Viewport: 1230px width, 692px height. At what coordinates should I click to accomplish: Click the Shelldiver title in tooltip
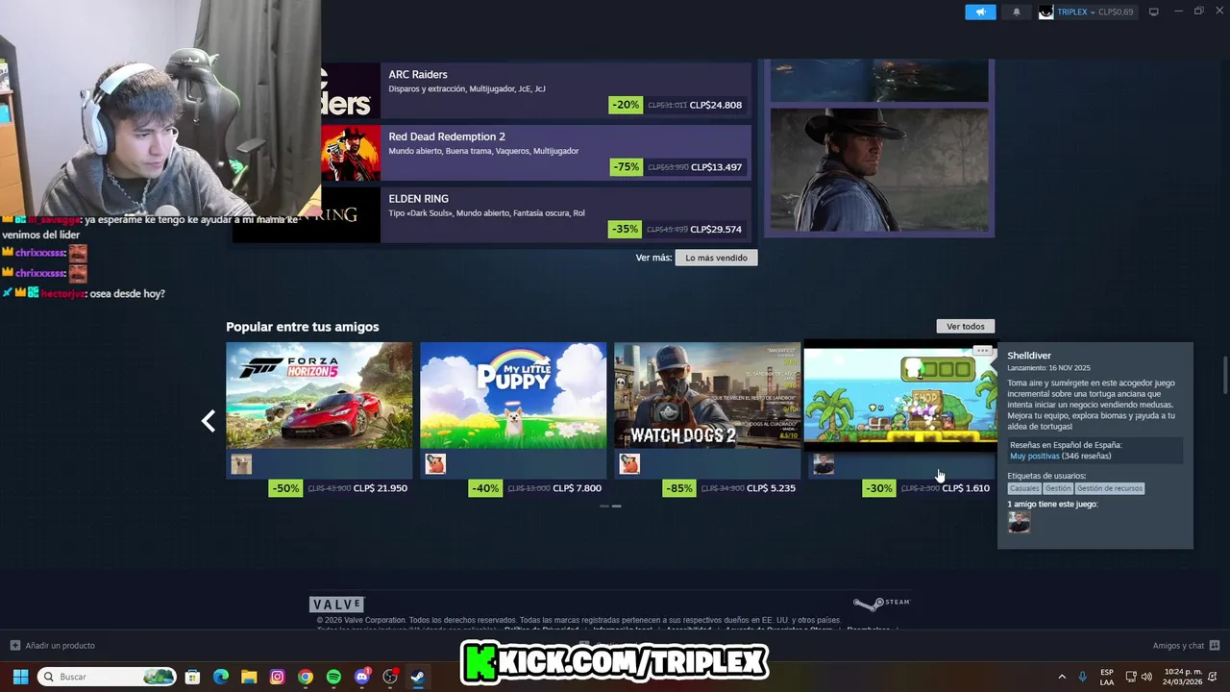pyautogui.click(x=1029, y=356)
